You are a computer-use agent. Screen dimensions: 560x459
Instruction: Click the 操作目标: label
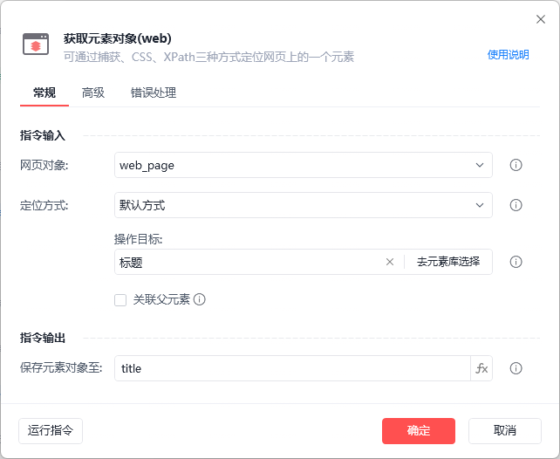pos(138,239)
